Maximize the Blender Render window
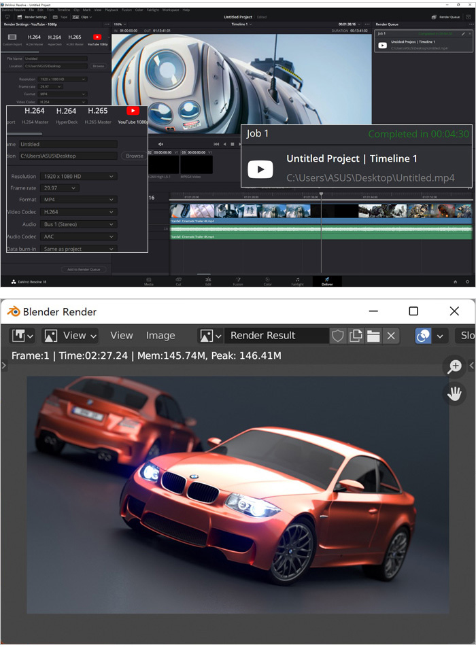 click(413, 311)
